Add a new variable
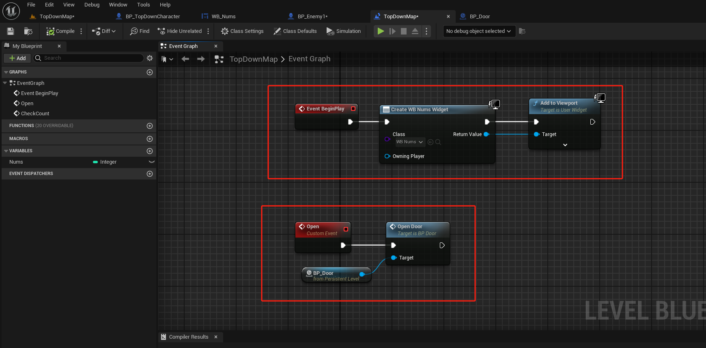 tap(150, 151)
